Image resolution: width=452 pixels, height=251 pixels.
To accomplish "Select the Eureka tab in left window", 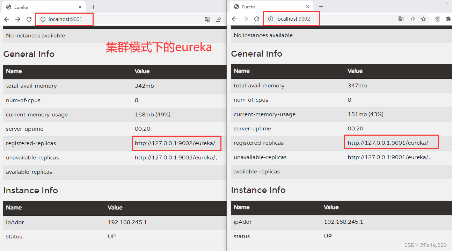I will [44, 7].
